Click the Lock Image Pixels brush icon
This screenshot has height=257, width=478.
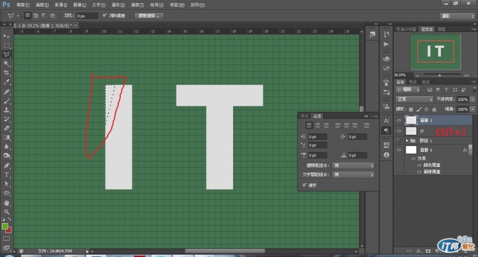click(x=419, y=109)
